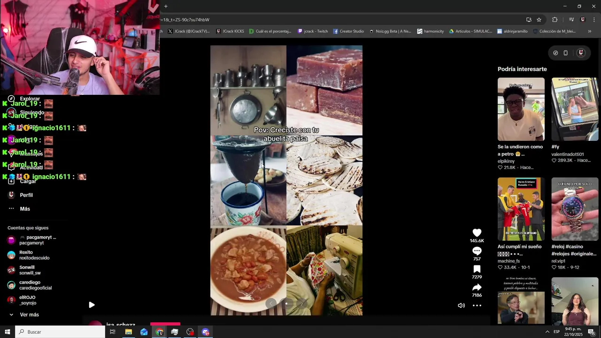601x338 pixels.
Task: Expand the system tray hidden icons
Action: click(x=547, y=332)
